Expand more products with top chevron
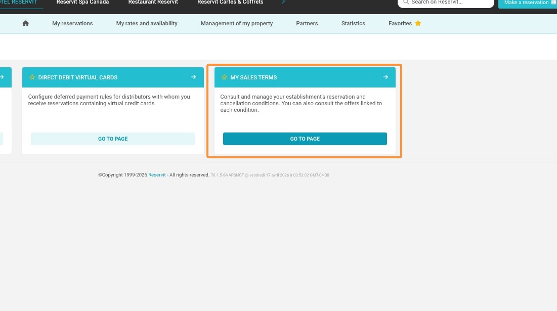This screenshot has height=311, width=557. (283, 2)
